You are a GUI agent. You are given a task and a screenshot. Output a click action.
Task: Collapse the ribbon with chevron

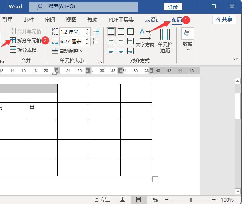235,59
